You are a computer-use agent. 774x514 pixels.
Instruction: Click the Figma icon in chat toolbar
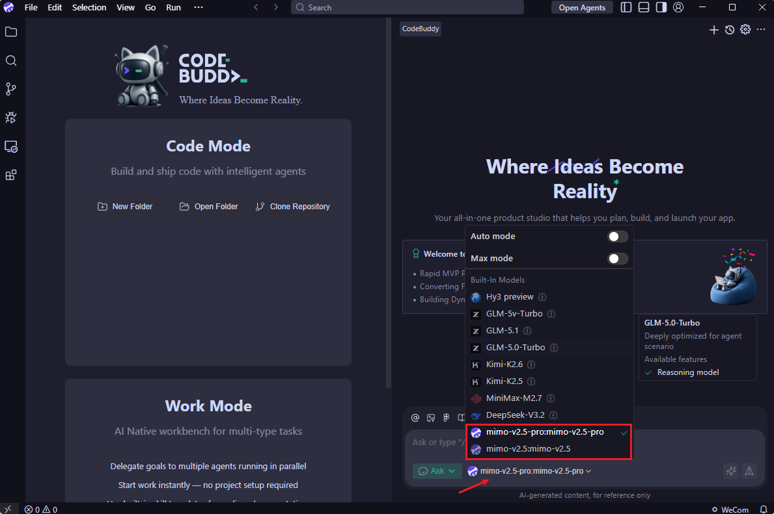tap(446, 418)
